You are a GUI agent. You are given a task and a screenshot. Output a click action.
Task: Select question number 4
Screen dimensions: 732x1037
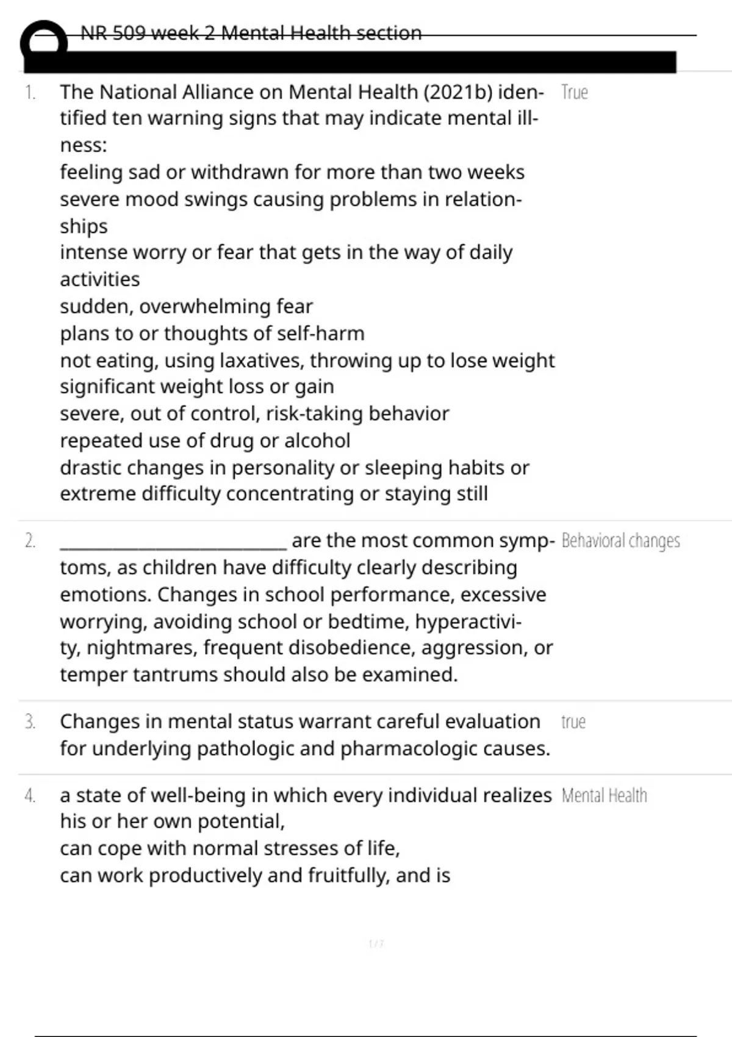pyautogui.click(x=30, y=796)
